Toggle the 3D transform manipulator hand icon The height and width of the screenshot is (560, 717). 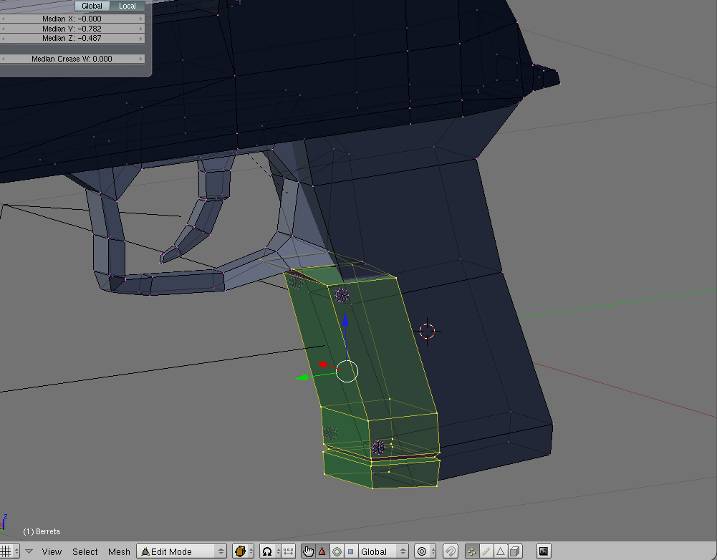308,551
